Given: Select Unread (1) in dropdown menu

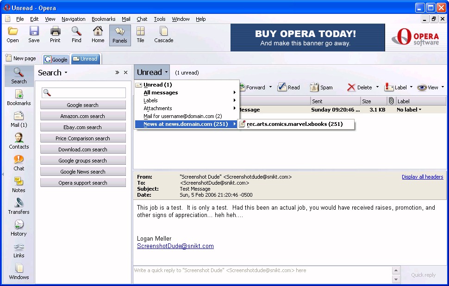Looking at the screenshot, I should [187, 84].
